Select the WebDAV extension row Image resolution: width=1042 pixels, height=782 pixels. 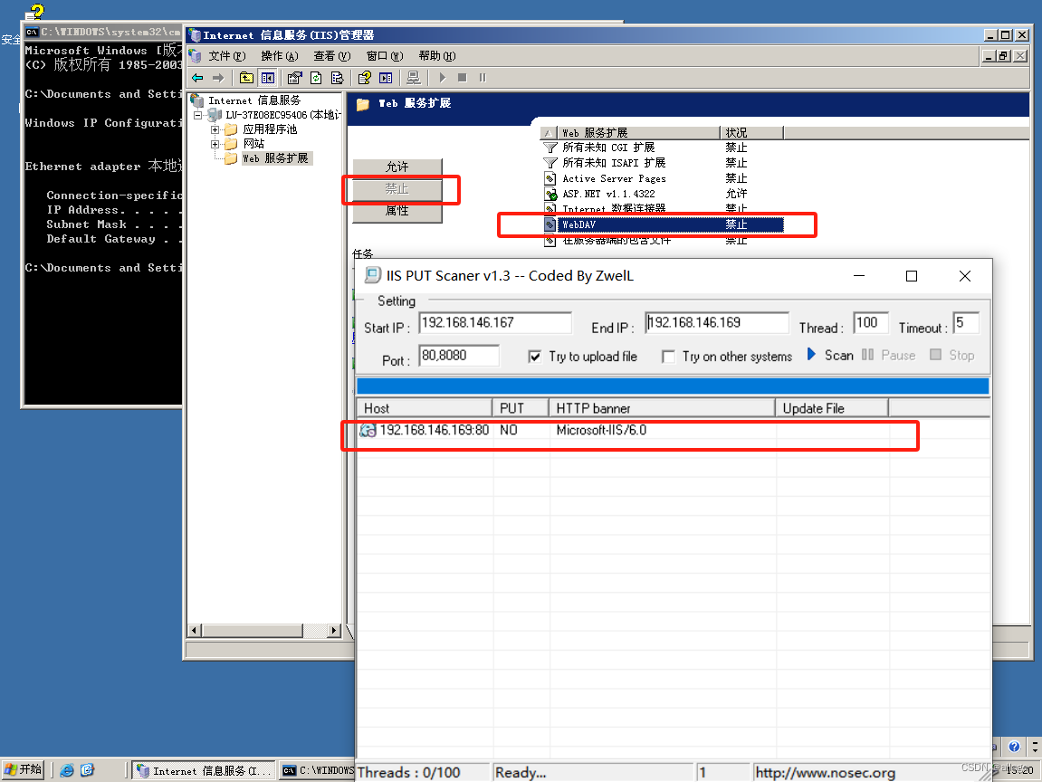point(664,224)
